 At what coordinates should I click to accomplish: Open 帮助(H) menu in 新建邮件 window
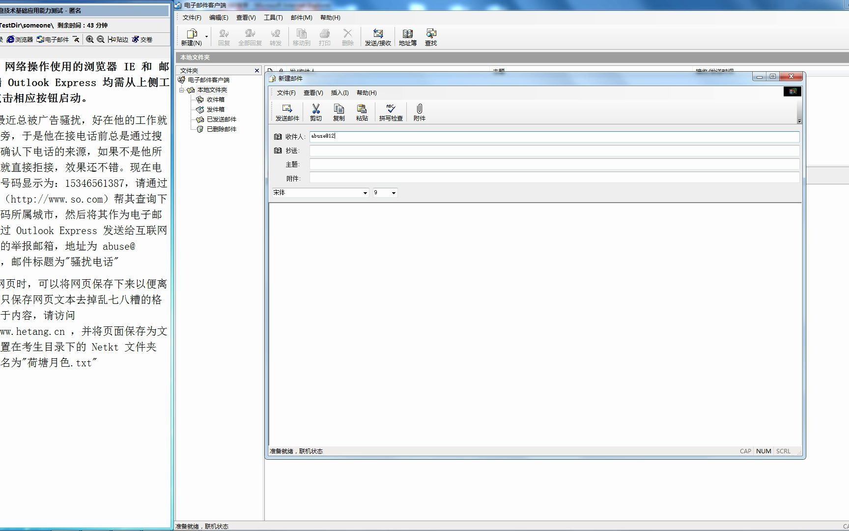[367, 92]
